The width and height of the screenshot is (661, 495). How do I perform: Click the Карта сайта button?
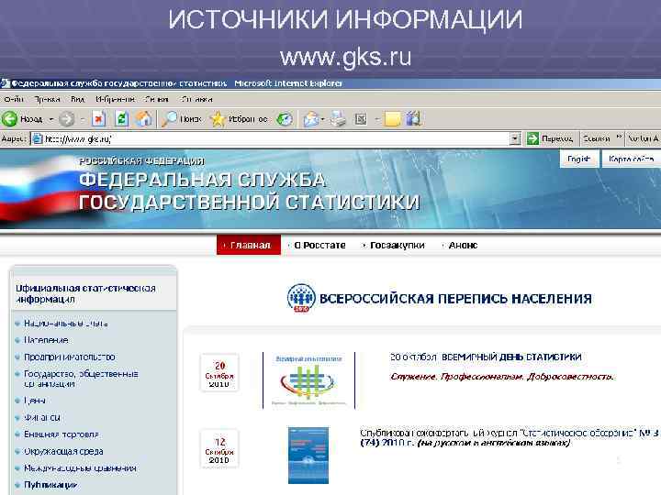(631, 159)
